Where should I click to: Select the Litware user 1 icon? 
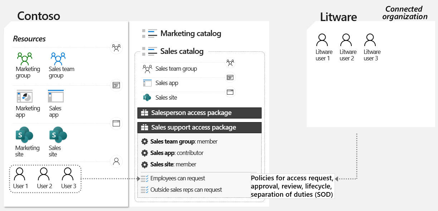(322, 40)
